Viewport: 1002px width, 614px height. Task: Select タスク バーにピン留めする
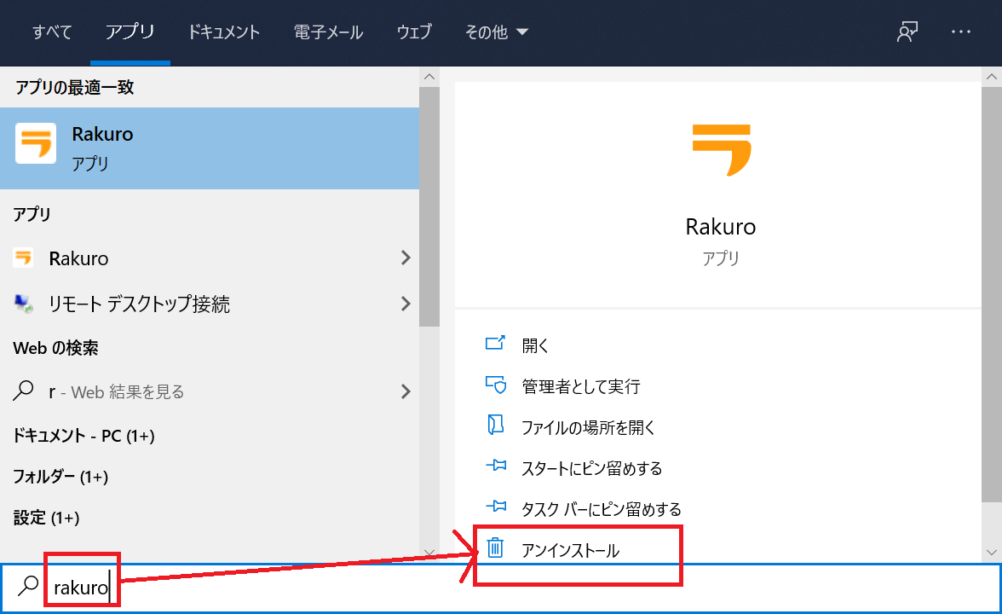tap(602, 509)
